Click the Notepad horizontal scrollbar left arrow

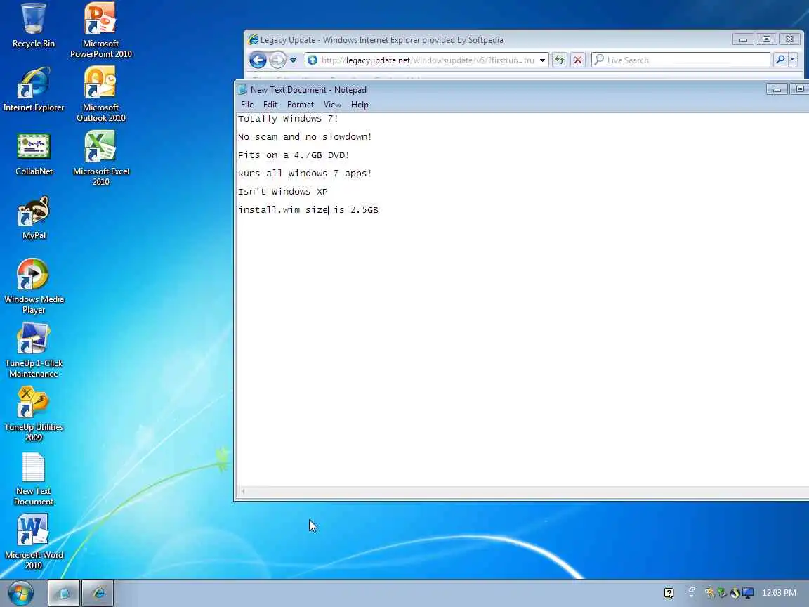[x=242, y=491]
